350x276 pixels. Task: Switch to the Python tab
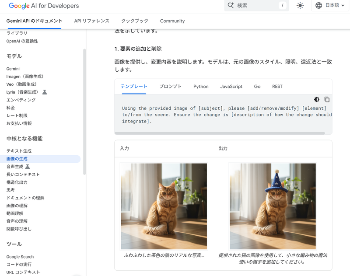[x=201, y=87]
